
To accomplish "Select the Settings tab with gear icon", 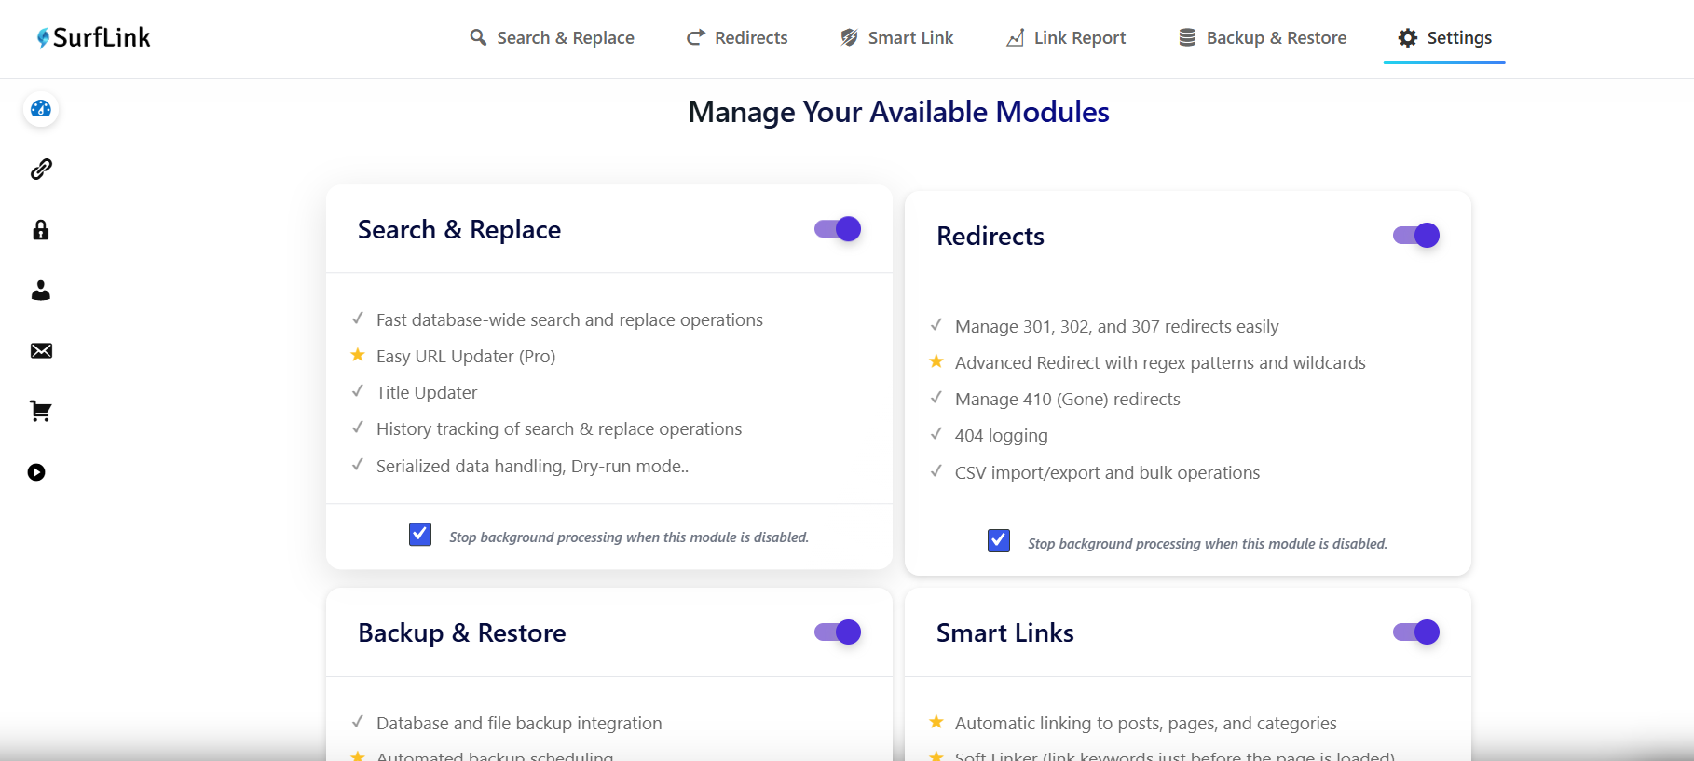I will pos(1445,38).
